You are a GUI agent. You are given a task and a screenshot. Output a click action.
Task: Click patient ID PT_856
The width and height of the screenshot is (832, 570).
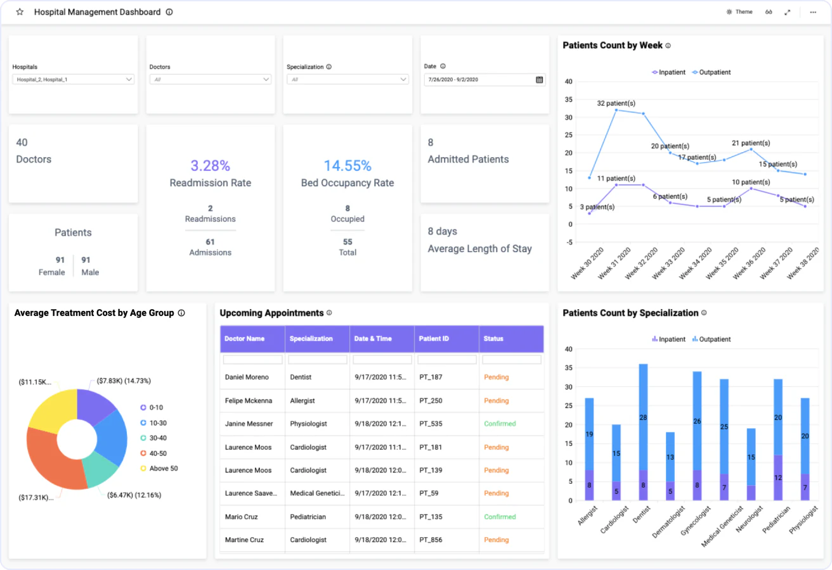[431, 540]
